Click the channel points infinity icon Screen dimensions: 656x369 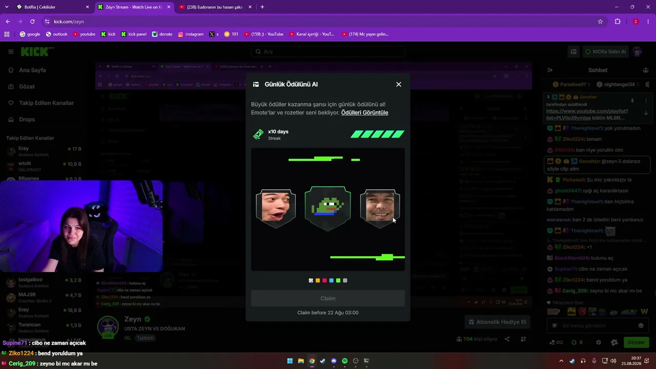[557, 342]
